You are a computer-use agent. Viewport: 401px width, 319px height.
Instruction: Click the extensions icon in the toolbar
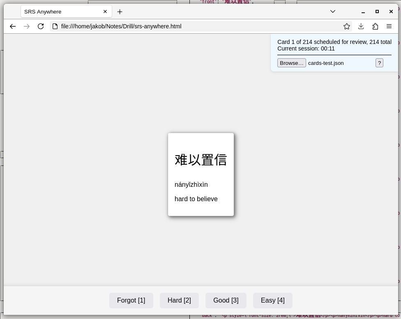click(x=375, y=26)
